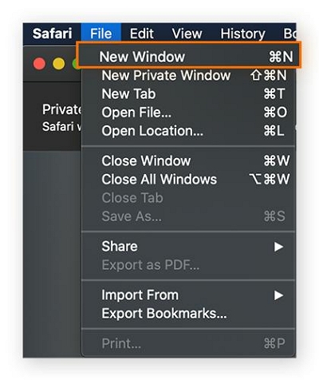Select New Window from File menu
The height and width of the screenshot is (380, 319).
[x=189, y=57]
